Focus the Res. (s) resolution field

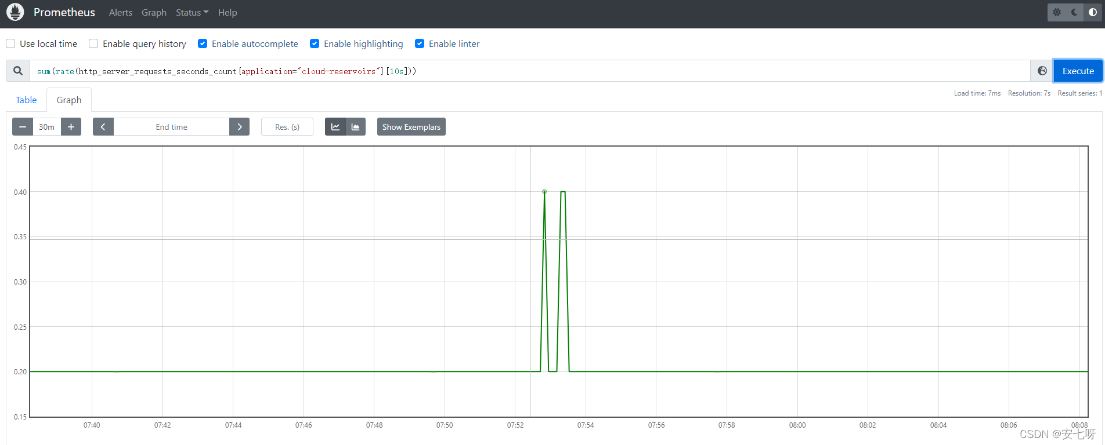coord(287,127)
